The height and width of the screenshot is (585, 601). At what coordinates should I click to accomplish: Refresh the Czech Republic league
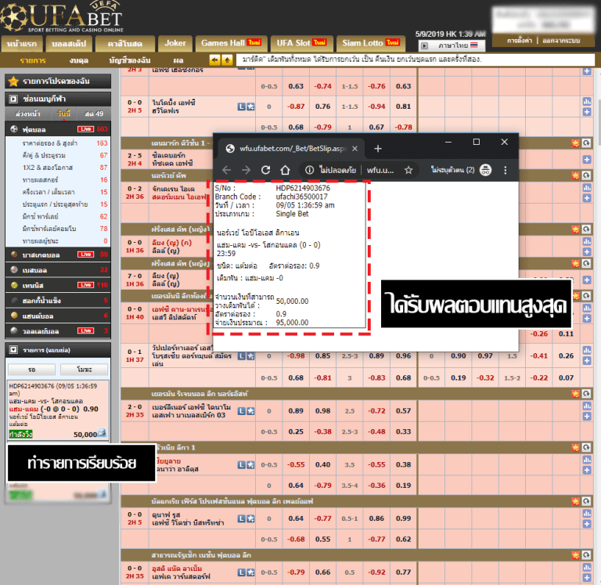click(586, 554)
